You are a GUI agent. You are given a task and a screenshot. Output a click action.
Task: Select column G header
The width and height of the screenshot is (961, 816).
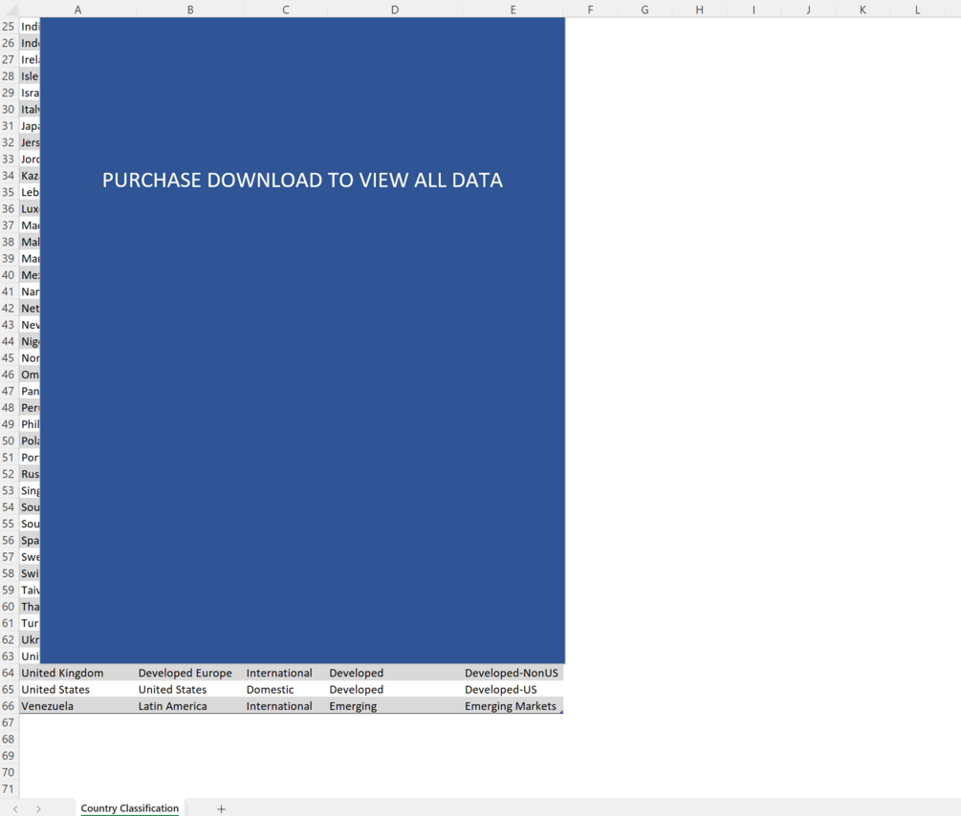pyautogui.click(x=644, y=10)
